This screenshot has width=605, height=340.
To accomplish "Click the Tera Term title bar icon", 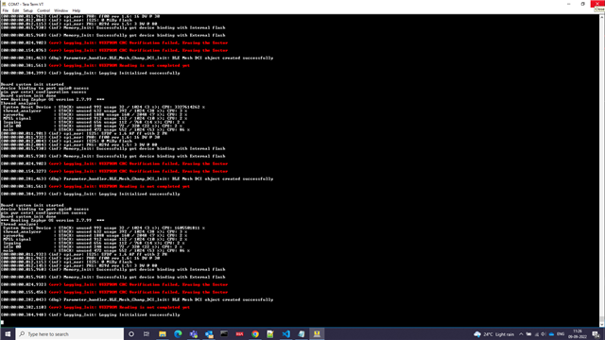I will coord(4,4).
